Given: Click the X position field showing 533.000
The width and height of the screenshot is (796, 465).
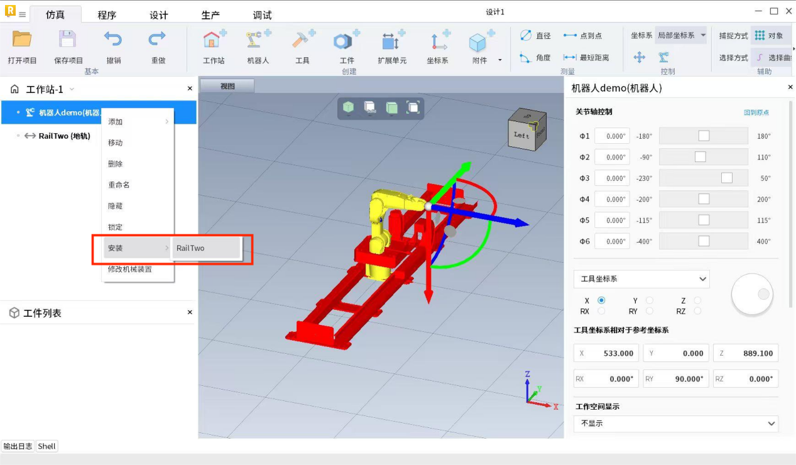Looking at the screenshot, I should (x=606, y=353).
